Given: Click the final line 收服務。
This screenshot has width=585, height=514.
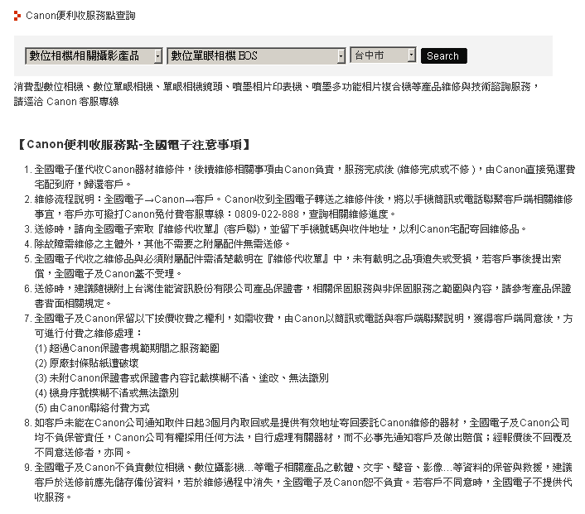Looking at the screenshot, I should (x=52, y=497).
